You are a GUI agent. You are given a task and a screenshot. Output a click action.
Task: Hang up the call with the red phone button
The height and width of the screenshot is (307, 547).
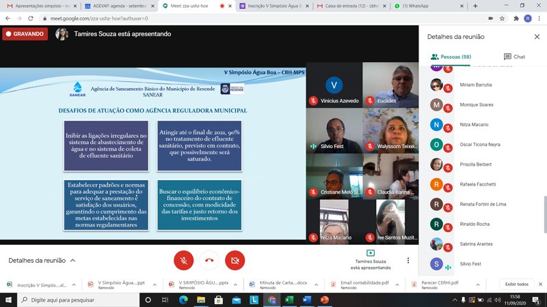click(x=209, y=260)
